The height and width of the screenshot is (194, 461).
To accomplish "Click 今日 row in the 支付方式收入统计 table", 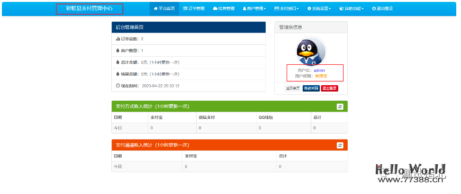I will tap(230, 128).
